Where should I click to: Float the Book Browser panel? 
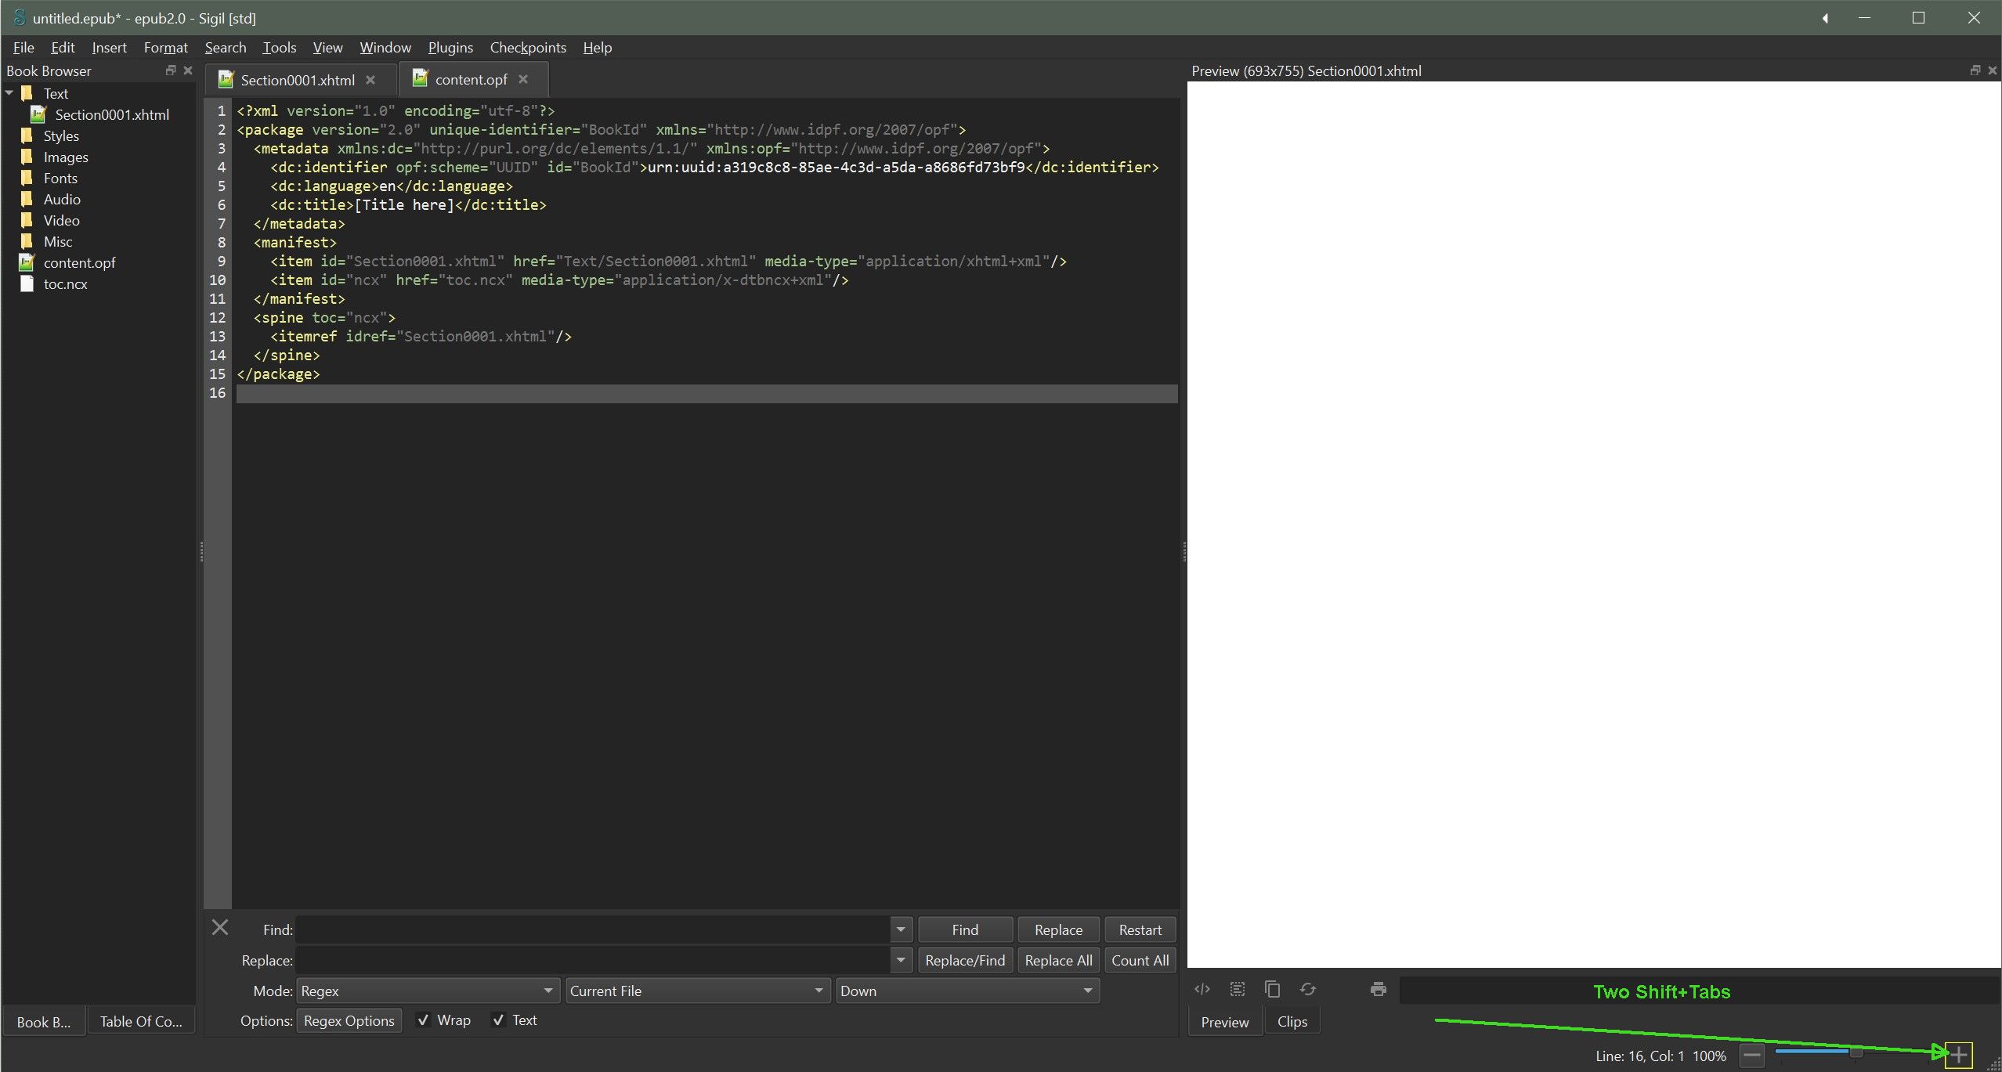tap(171, 70)
